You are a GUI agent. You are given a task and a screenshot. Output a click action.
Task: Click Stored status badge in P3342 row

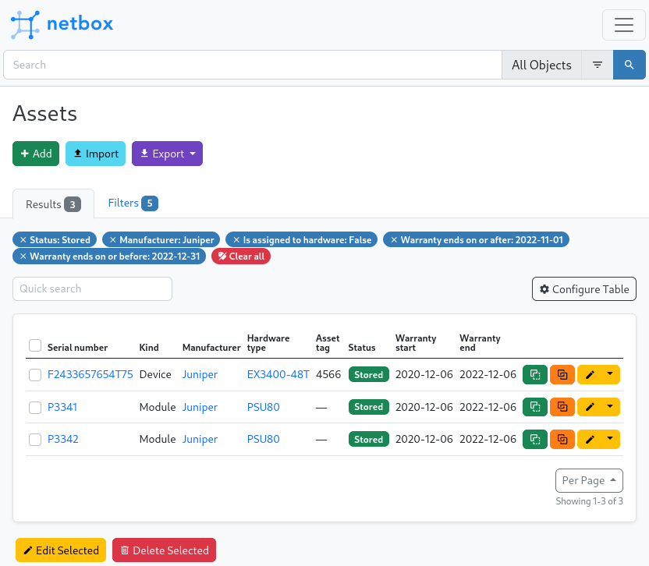[x=369, y=439]
